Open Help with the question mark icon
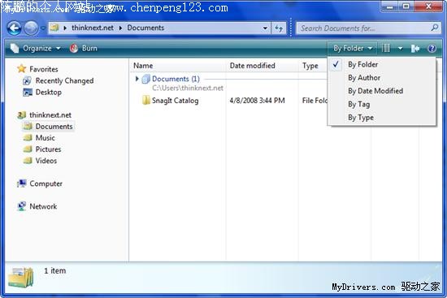The image size is (447, 298). 432,49
